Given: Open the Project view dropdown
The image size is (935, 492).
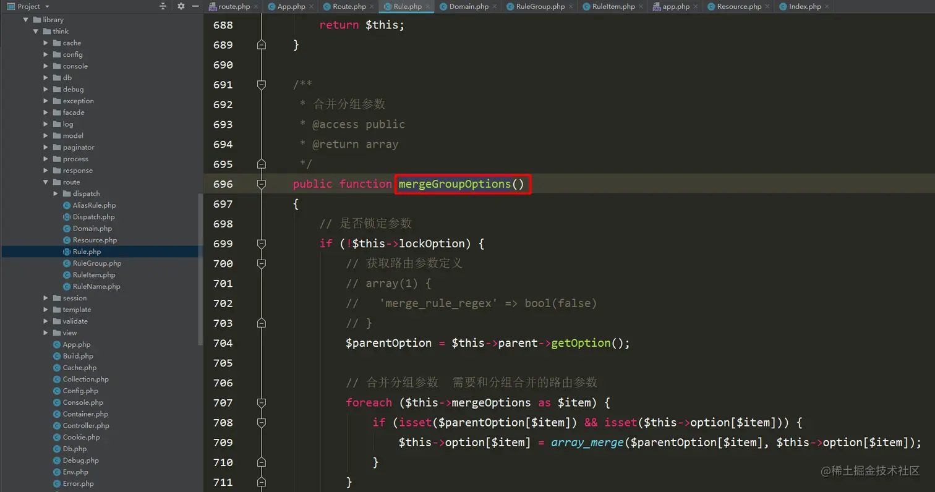Looking at the screenshot, I should (47, 6).
